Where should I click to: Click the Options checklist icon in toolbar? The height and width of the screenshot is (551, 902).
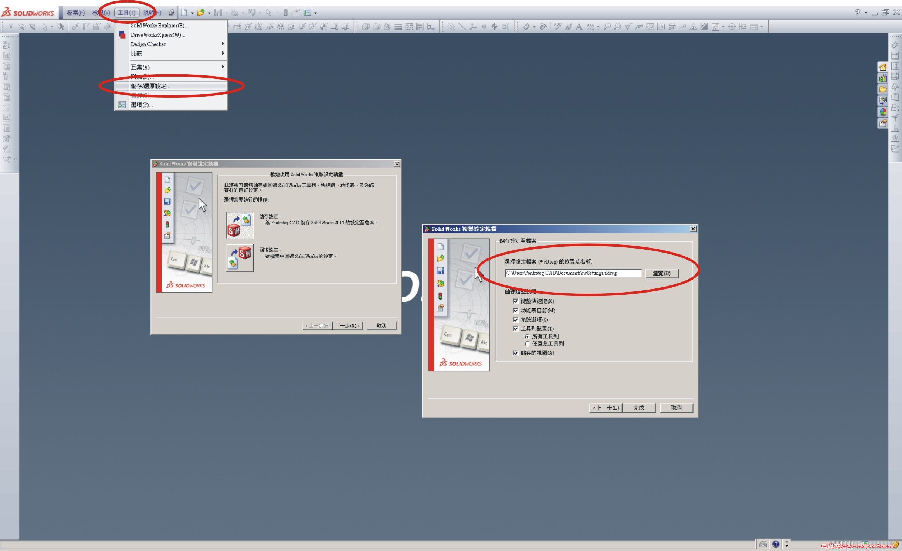click(x=307, y=13)
